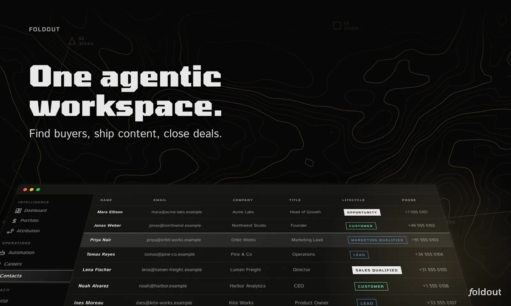Go to Portfolio in the sidebar
Image resolution: width=511 pixels, height=306 pixels.
pyautogui.click(x=29, y=220)
